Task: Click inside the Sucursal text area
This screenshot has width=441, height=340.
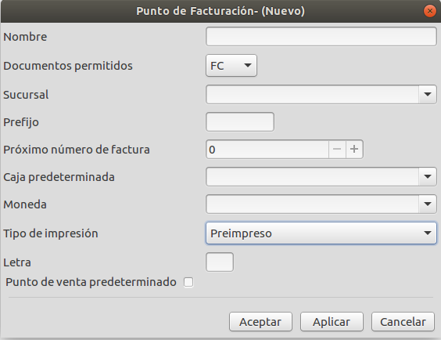Action: 312,94
